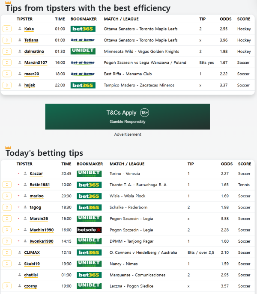Click the betsafe logo in Machin1990's row
Viewport: 257px width, 294px height.
(x=89, y=230)
